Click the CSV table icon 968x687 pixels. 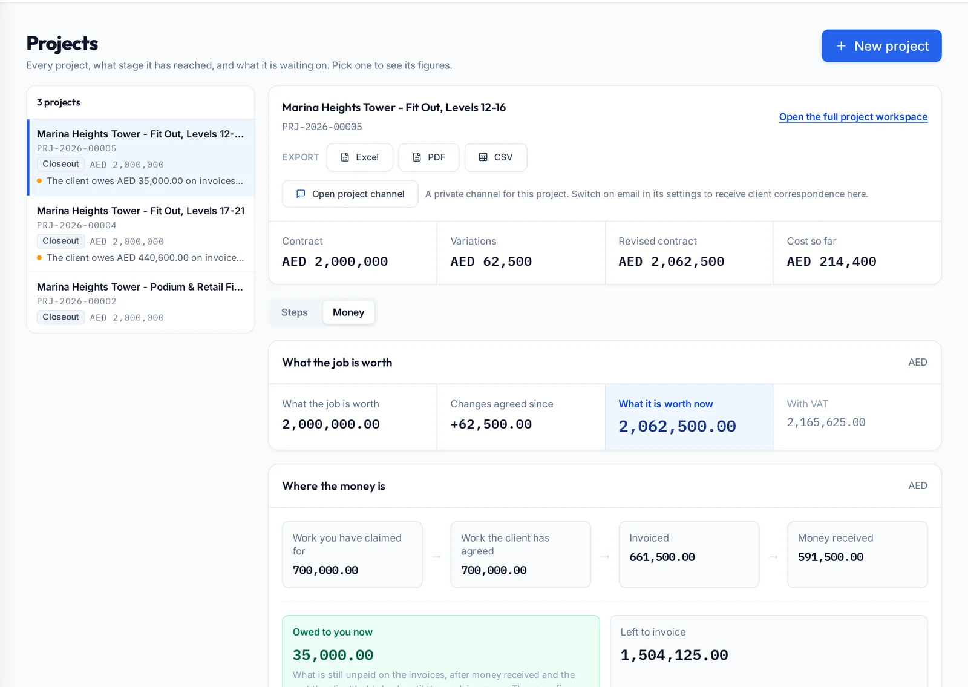(483, 157)
